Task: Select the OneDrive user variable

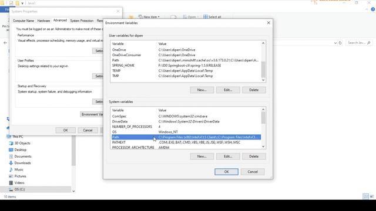Action: (x=186, y=50)
